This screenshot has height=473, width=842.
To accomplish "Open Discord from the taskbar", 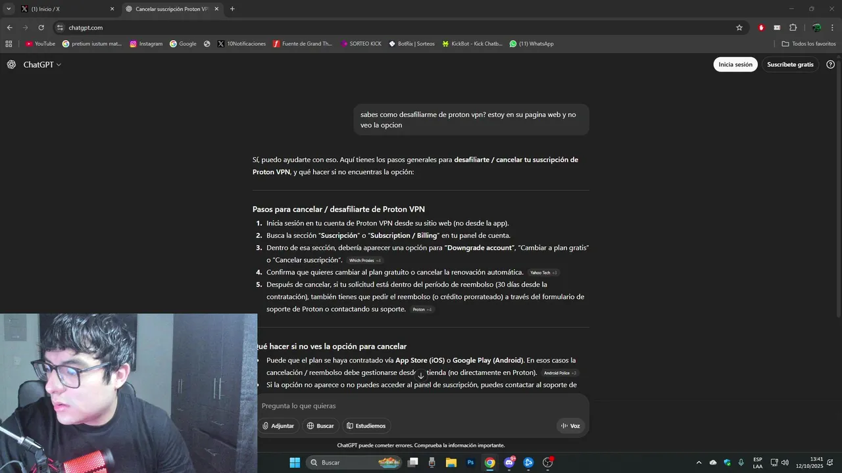I will pyautogui.click(x=509, y=462).
